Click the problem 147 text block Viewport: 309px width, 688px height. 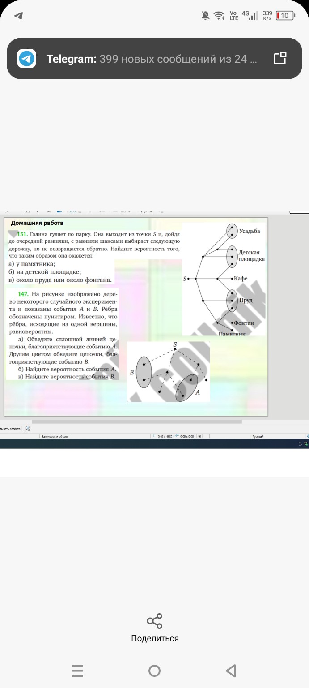(63, 335)
